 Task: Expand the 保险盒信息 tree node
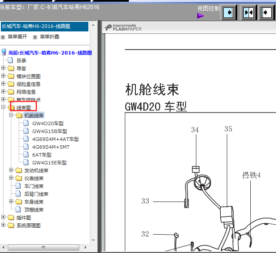pos(3,84)
